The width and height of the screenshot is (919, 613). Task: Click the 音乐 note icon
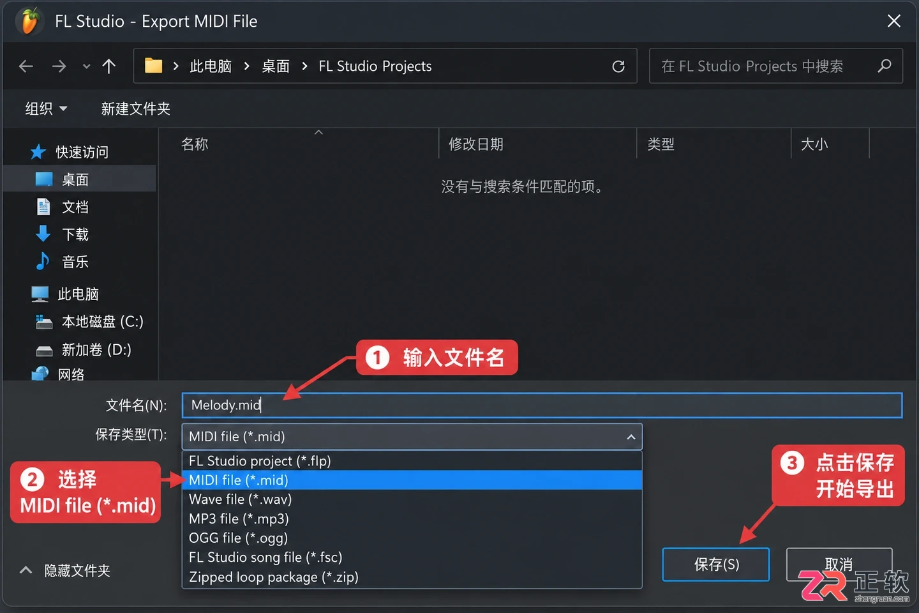point(43,261)
